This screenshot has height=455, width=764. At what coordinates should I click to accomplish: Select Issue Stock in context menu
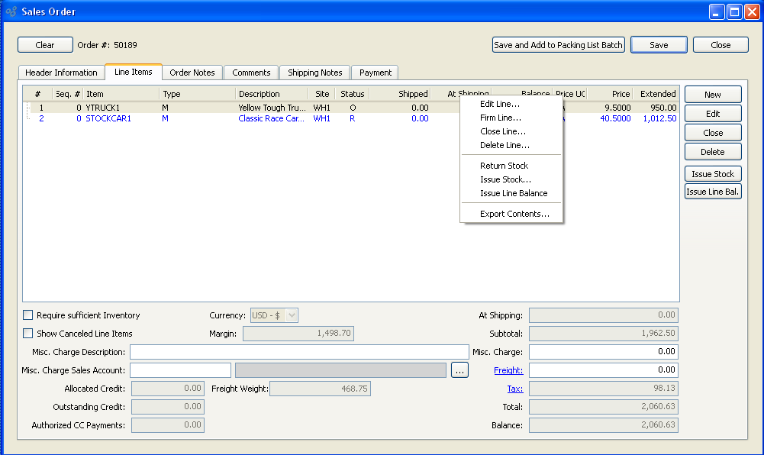click(x=505, y=179)
